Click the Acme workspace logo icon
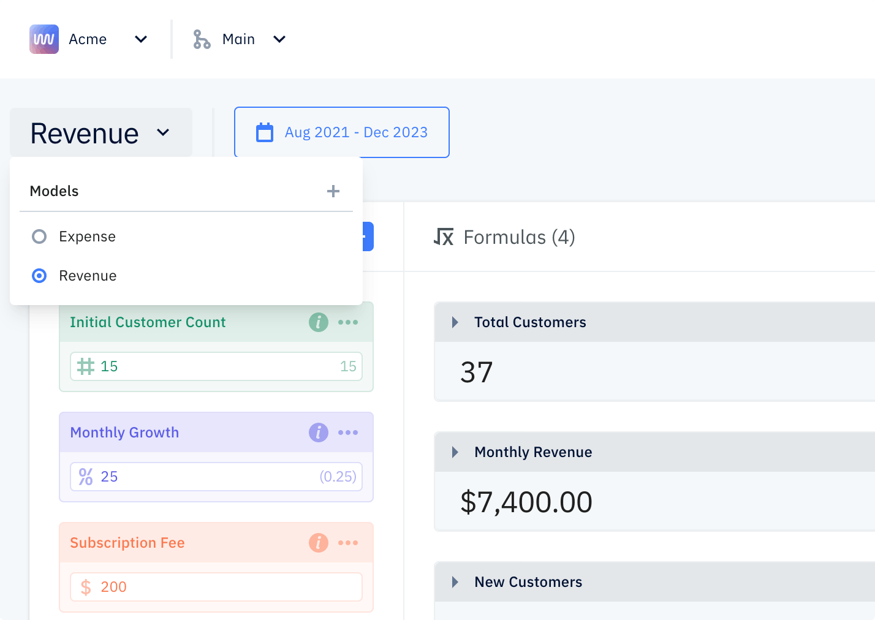The width and height of the screenshot is (875, 620). (x=44, y=39)
